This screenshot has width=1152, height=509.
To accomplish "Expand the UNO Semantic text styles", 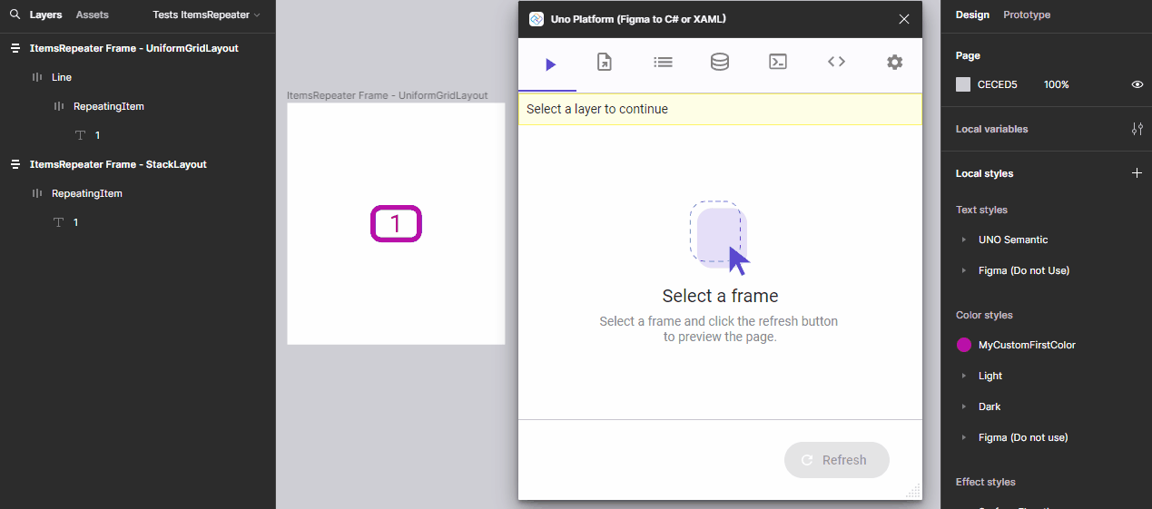I will (964, 240).
